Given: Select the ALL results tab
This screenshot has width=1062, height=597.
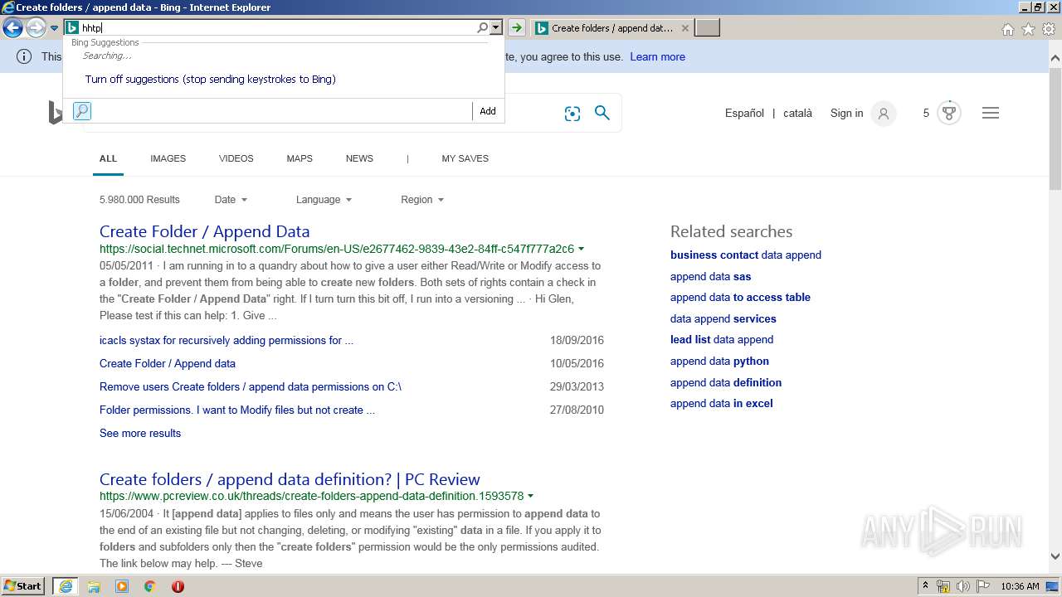Looking at the screenshot, I should tap(108, 158).
